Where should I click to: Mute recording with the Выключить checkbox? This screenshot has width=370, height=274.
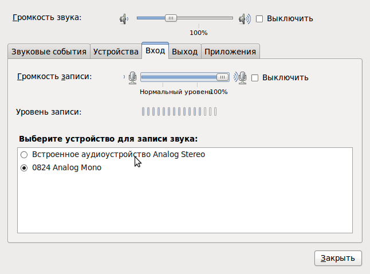tap(255, 77)
